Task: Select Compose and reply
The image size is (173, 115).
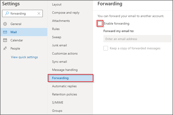Action: point(66,13)
